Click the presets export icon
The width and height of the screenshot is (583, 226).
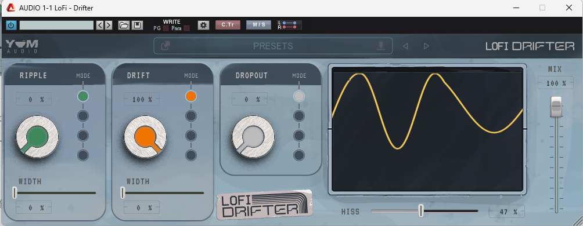click(165, 46)
